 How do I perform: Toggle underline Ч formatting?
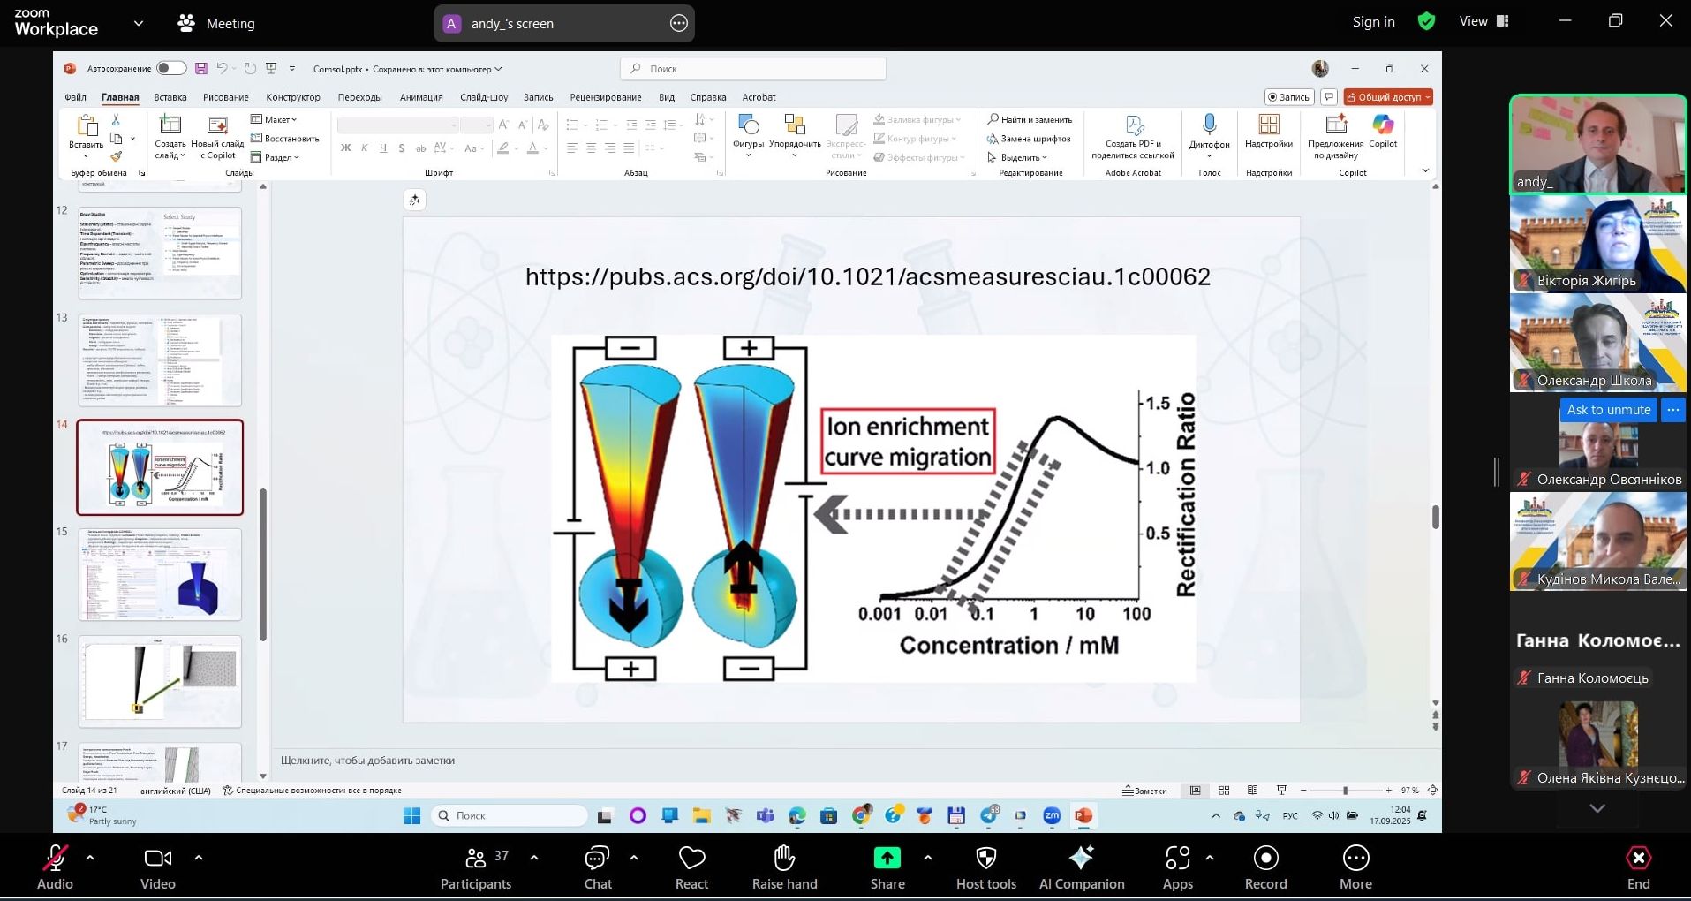[x=382, y=148]
